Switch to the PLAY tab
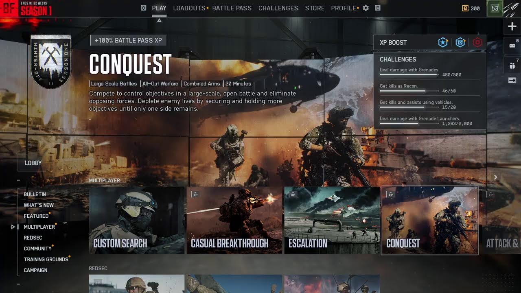Screen dimensions: 521x293 pos(159,8)
